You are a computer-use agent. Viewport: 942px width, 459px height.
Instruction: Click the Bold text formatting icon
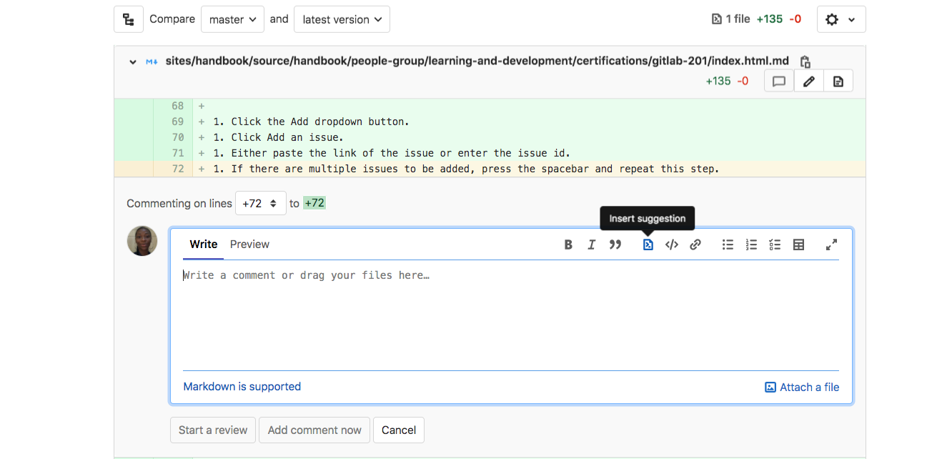pyautogui.click(x=568, y=245)
